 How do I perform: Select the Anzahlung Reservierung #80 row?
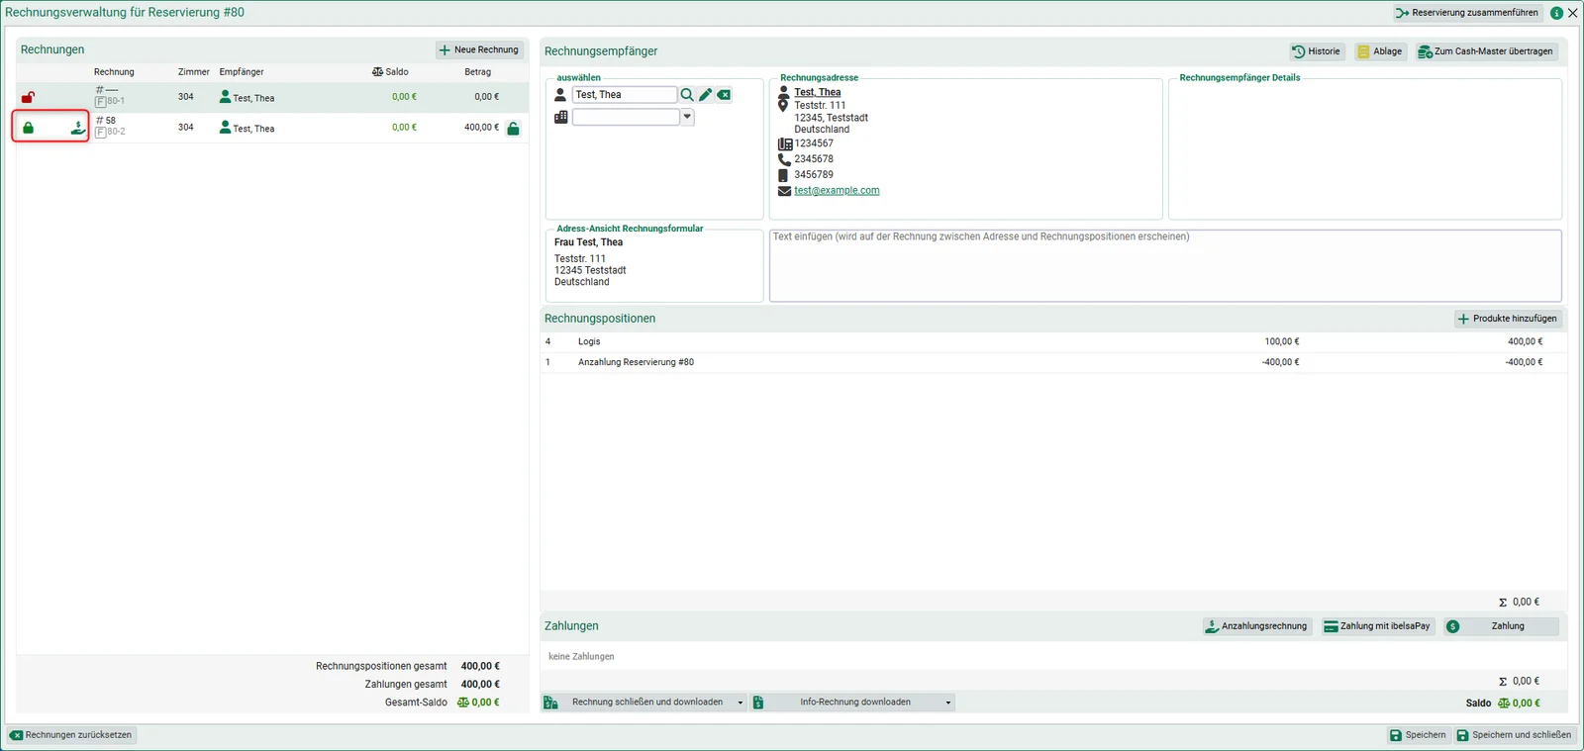click(x=1052, y=362)
